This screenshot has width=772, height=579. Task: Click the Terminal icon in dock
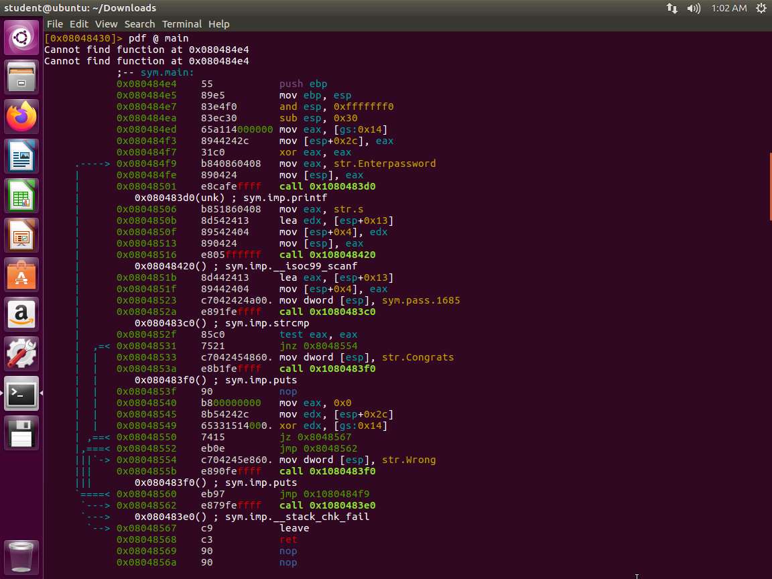click(21, 393)
